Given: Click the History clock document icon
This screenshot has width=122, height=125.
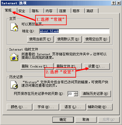Looking at the screenshot, I should (14, 85).
